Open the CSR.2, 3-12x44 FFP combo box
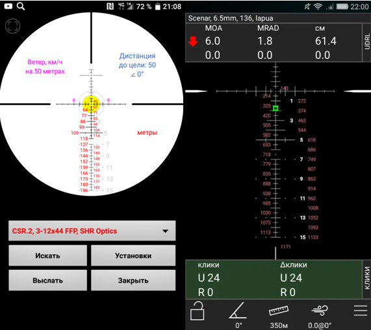Screen dimensions: 371x330 (x=92, y=231)
